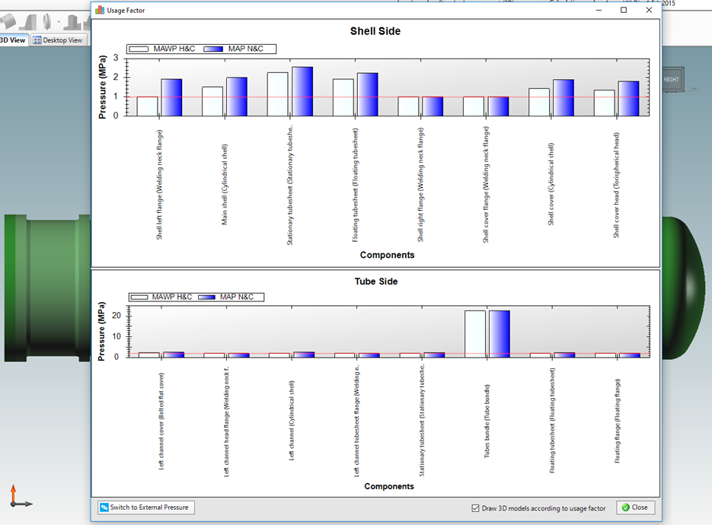This screenshot has width=712, height=525.
Task: Click MAWP H&C legend swatch in Shell Side chart
Action: click(139, 49)
